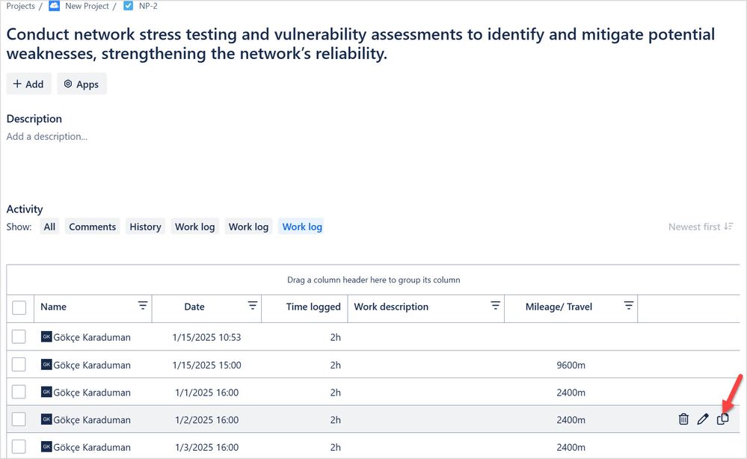The image size is (747, 459).
Task: Copy the 1/2/2025 16:00 work log entry
Action: pos(723,419)
